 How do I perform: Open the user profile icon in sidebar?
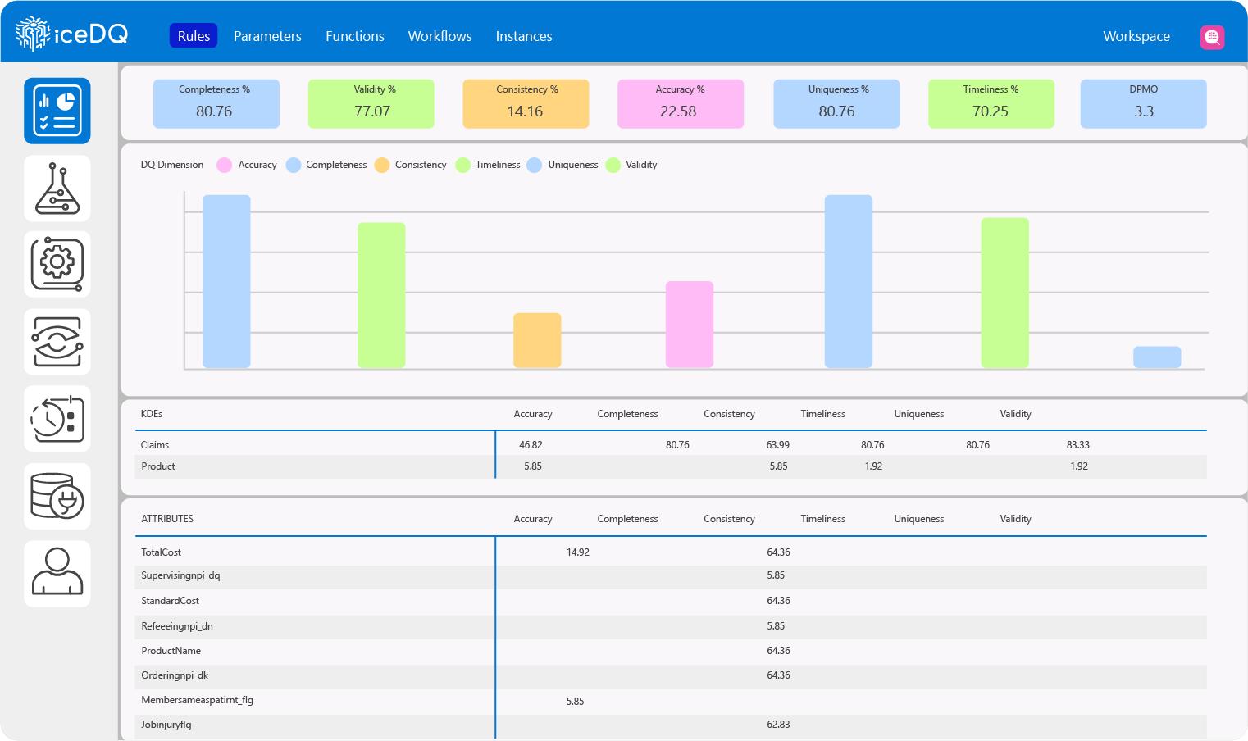pos(57,573)
